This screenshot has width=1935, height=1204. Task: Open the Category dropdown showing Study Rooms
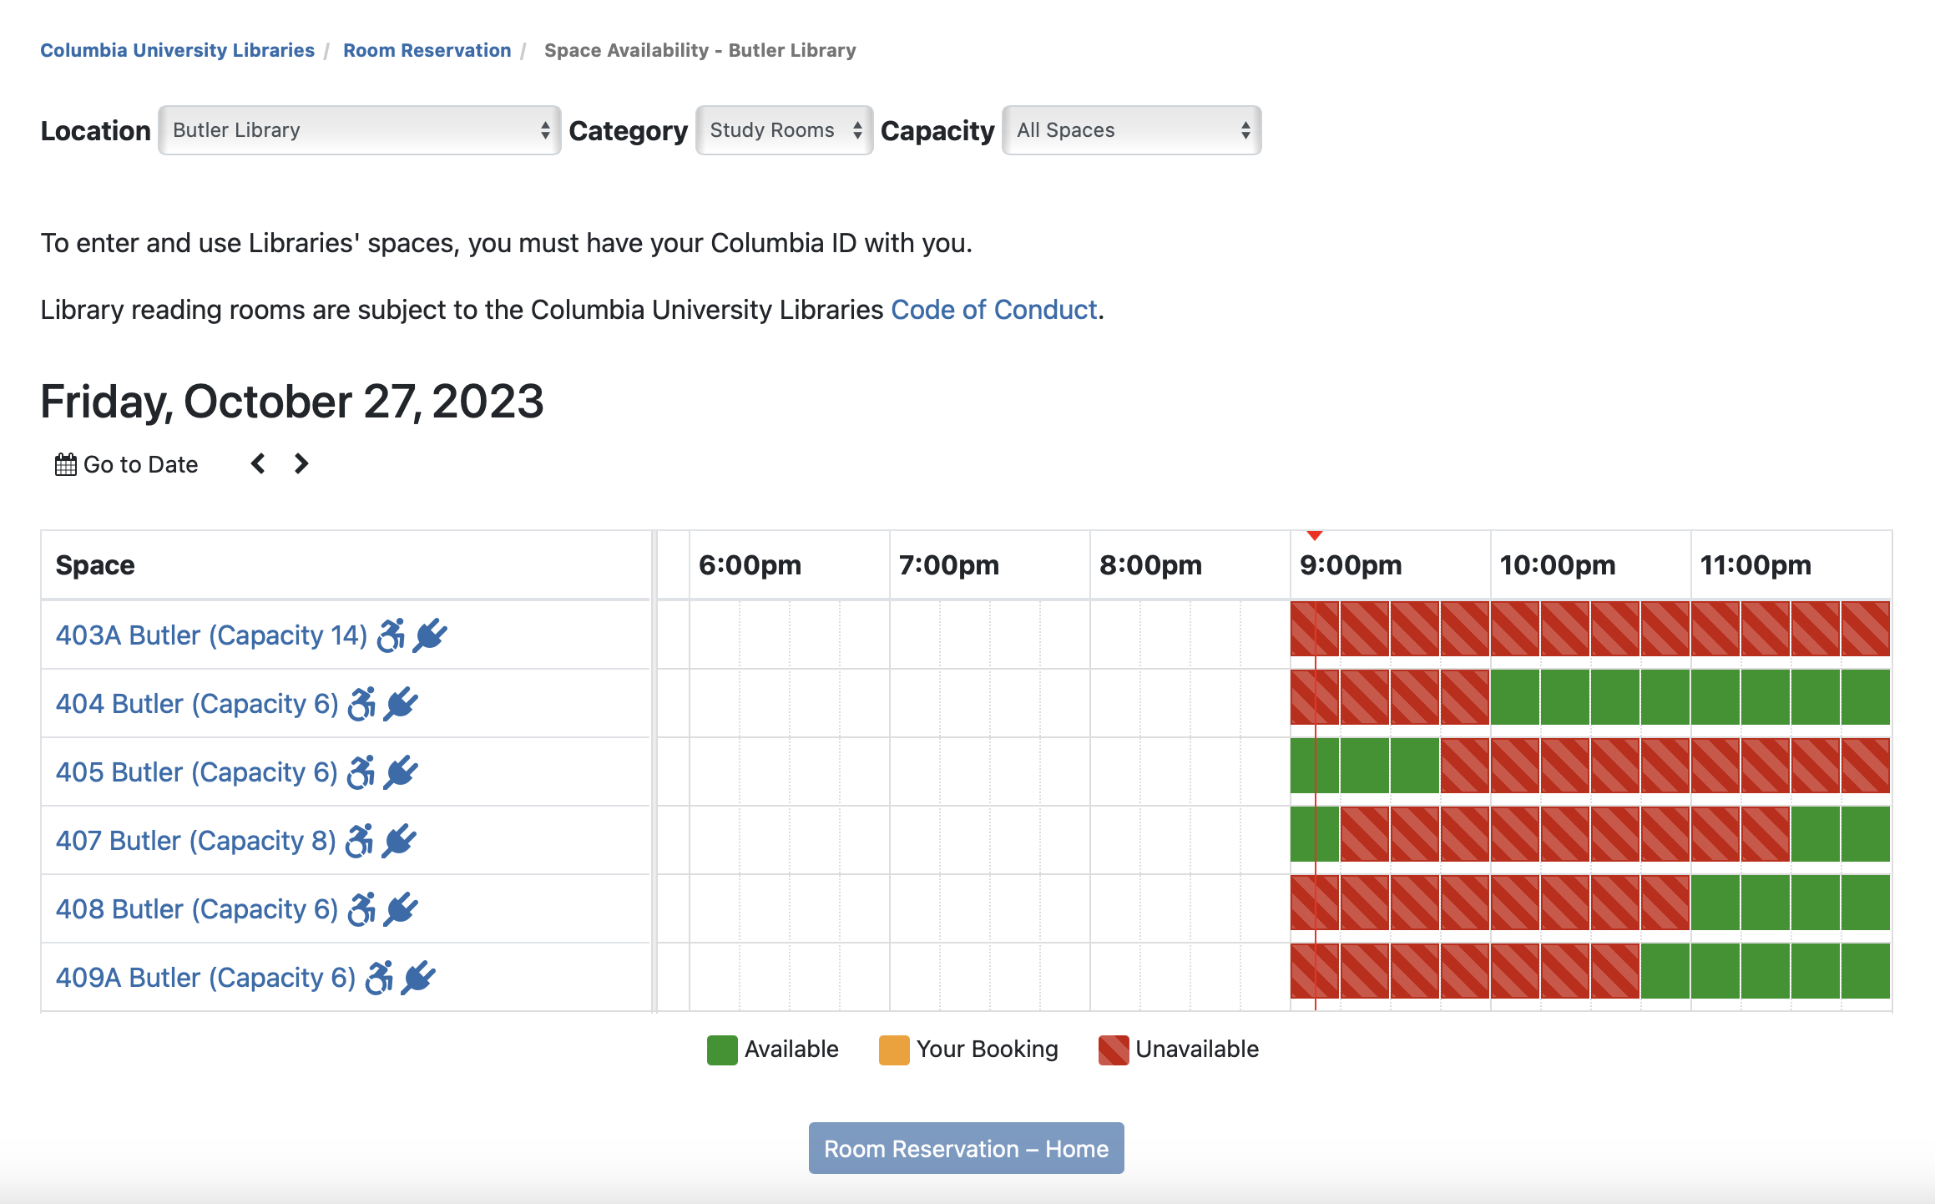(784, 130)
